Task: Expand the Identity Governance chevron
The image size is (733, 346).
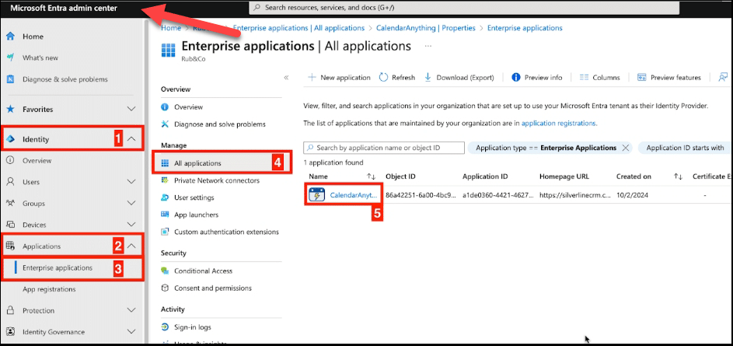Action: click(x=132, y=332)
